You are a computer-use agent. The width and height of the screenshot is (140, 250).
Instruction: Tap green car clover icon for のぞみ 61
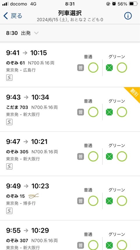109,68
